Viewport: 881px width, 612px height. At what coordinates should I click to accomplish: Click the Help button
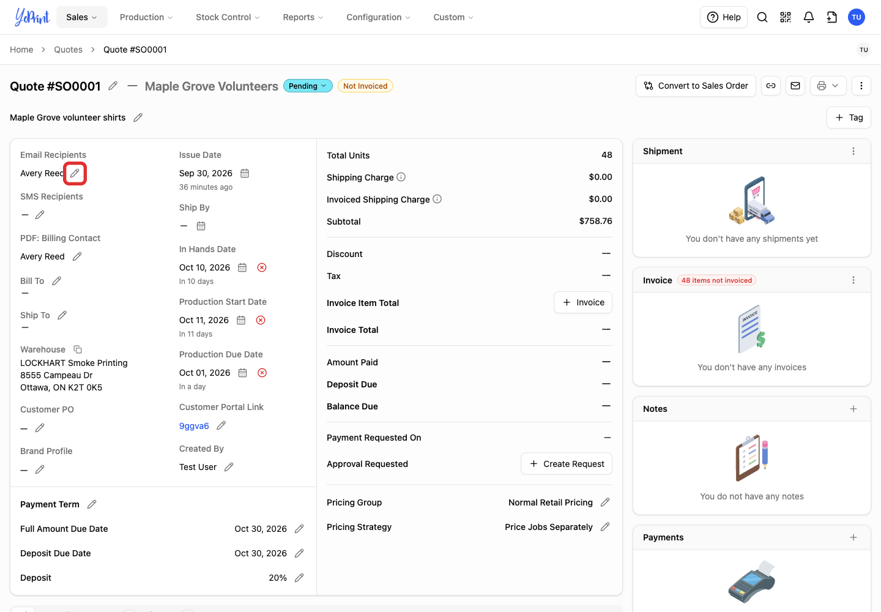724,17
